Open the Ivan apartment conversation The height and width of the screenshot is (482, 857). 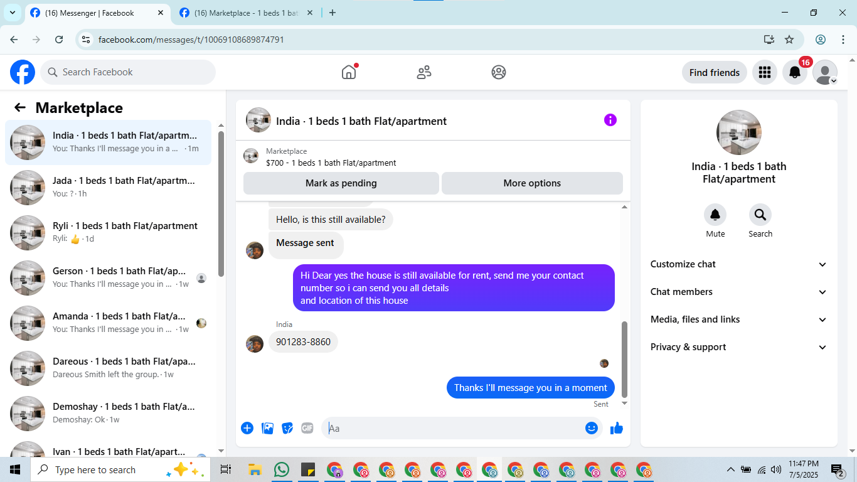108,447
